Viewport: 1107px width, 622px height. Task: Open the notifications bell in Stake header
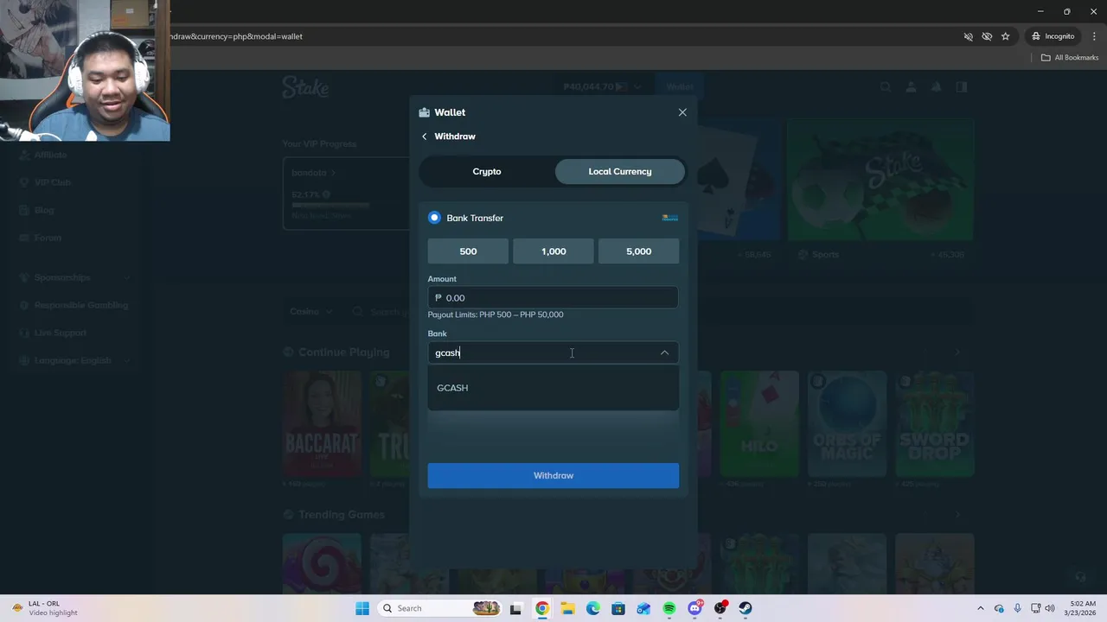tap(936, 87)
